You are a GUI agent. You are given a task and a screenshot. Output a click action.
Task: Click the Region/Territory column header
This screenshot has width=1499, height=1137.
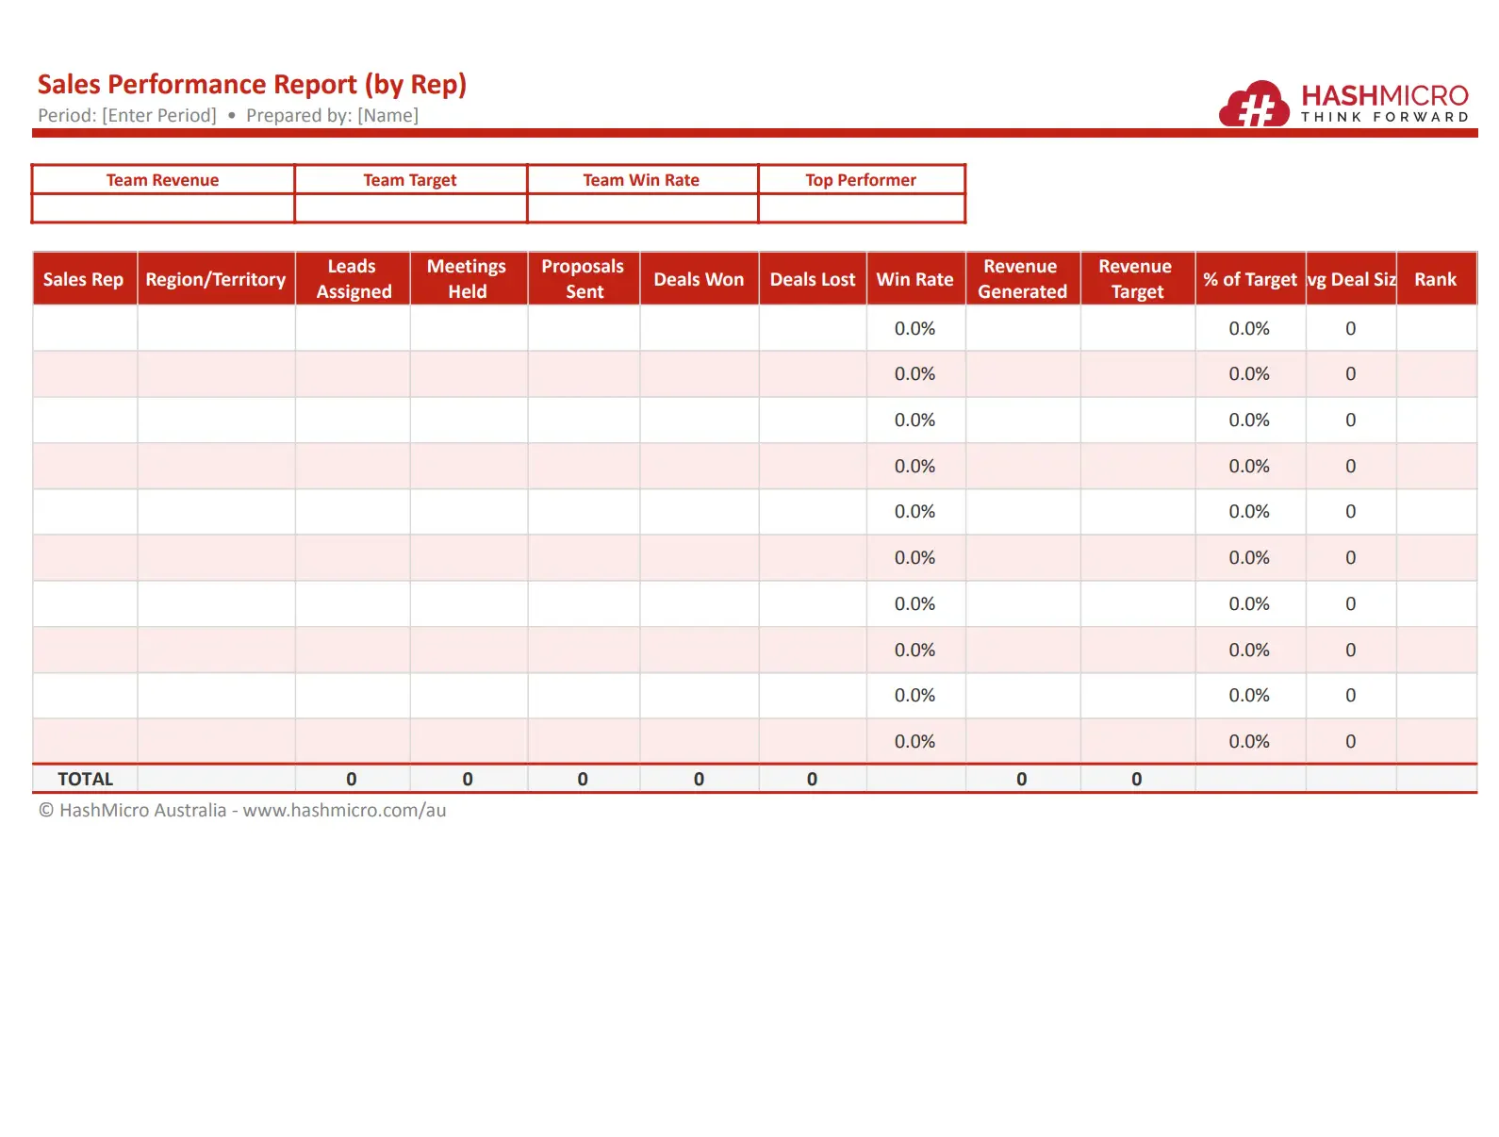(x=216, y=279)
